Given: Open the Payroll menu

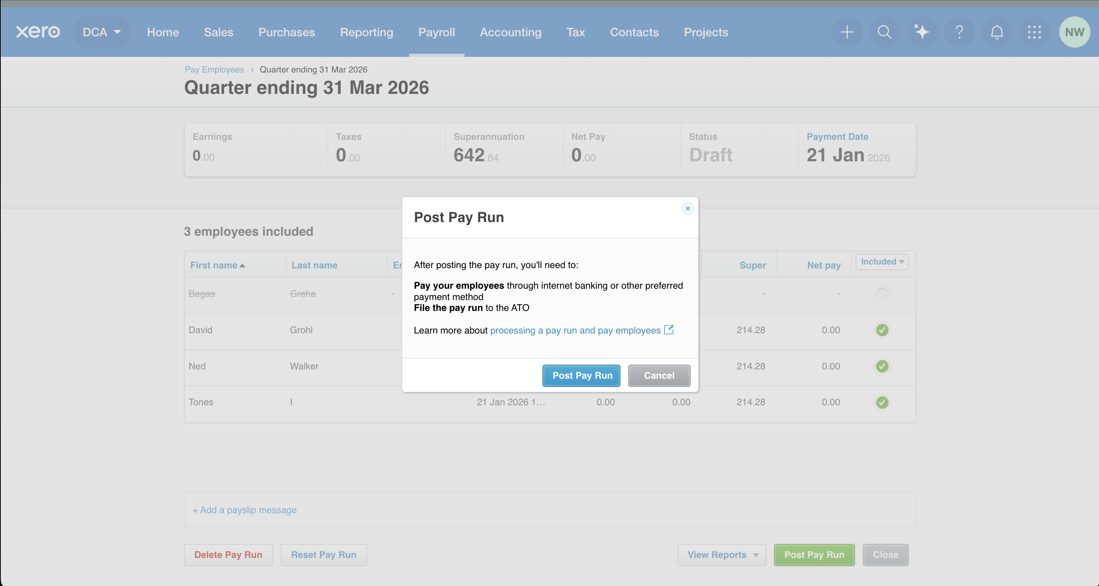Looking at the screenshot, I should click(x=436, y=32).
